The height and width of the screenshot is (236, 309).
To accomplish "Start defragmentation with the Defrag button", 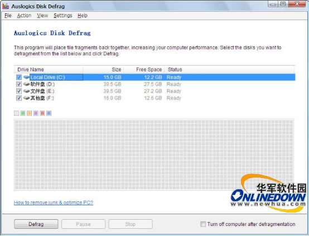I will coord(36,224).
